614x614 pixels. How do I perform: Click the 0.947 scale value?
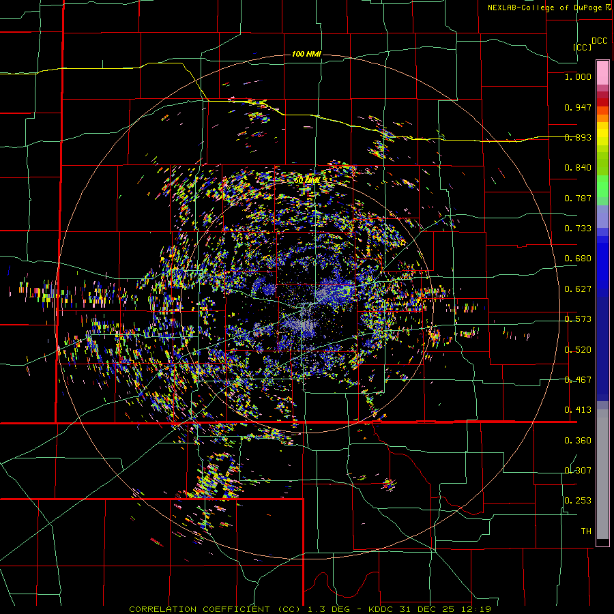pyautogui.click(x=578, y=107)
